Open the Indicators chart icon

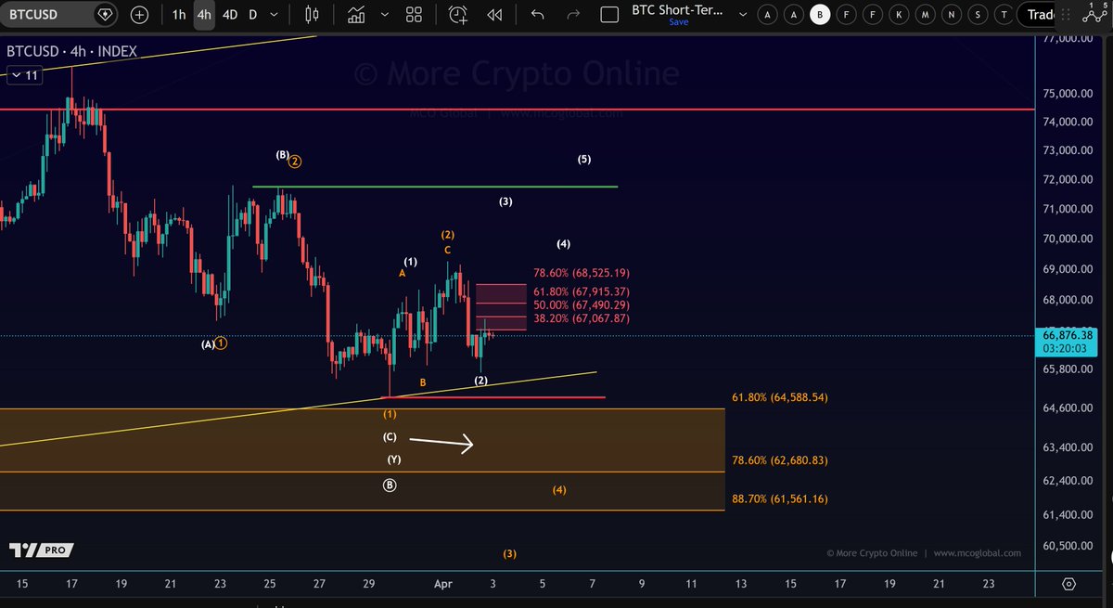[356, 15]
